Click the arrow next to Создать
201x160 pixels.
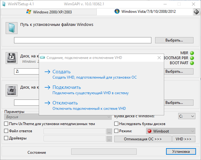[47, 72]
